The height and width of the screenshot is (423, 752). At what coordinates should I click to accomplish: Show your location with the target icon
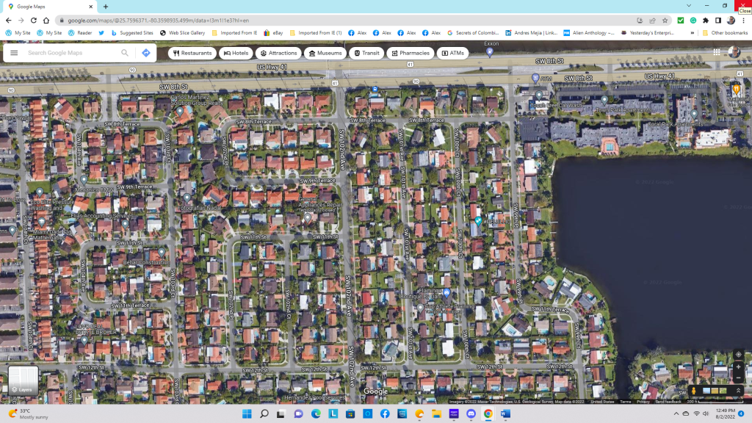(x=738, y=355)
